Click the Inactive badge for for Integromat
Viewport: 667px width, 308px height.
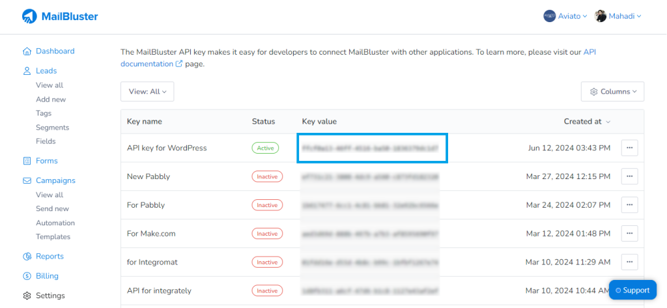(x=267, y=262)
